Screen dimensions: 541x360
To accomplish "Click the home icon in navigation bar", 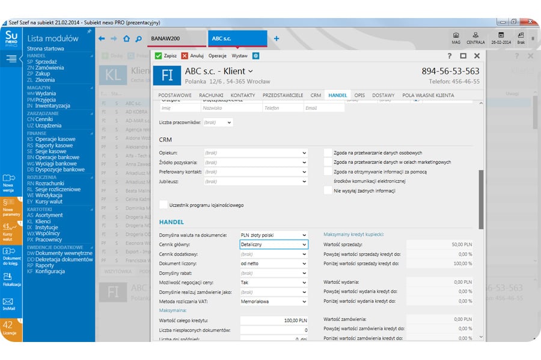I will click(126, 38).
